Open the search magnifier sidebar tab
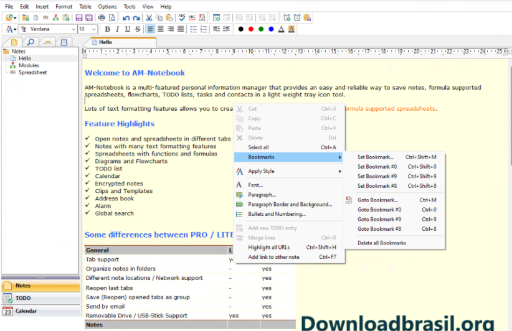 [x=31, y=42]
